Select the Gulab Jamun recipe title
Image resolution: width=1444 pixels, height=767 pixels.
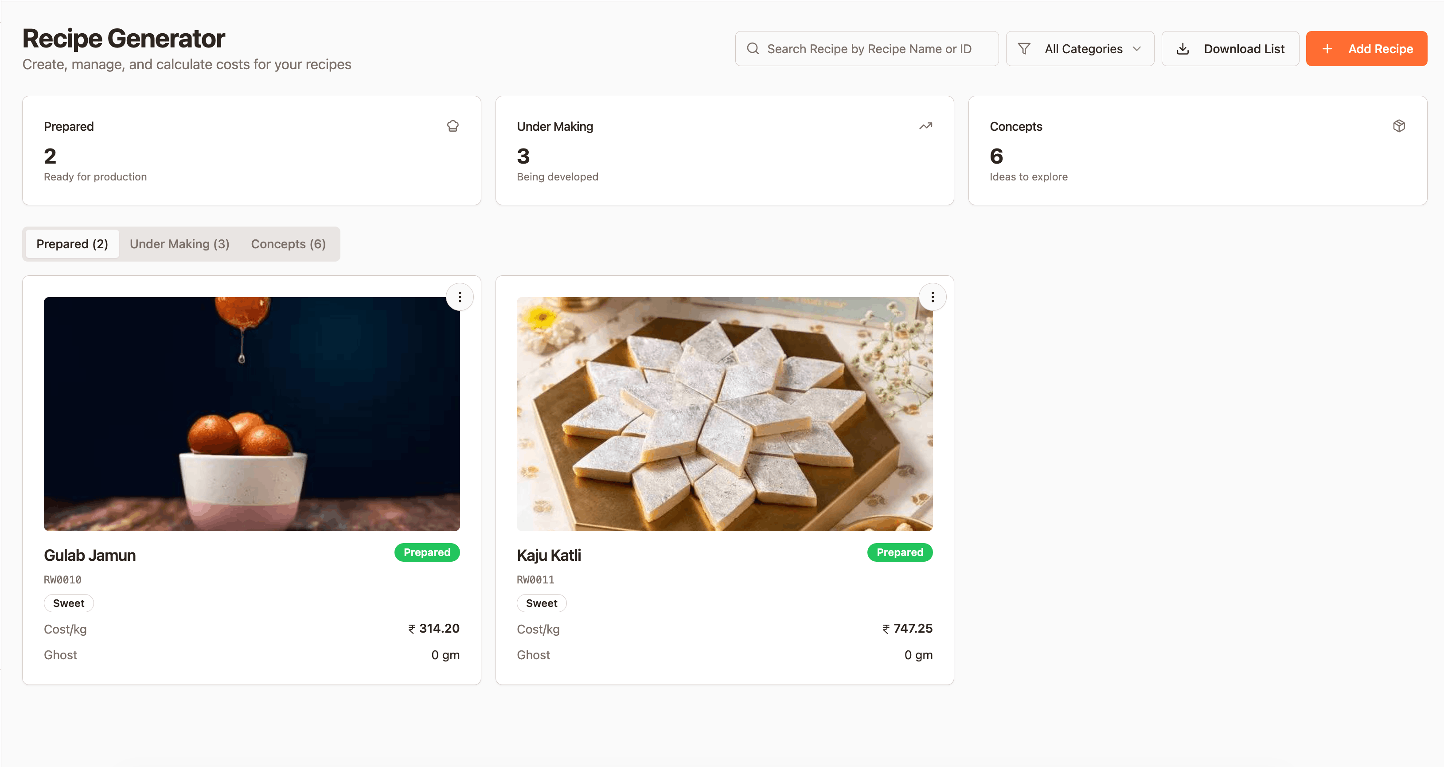coord(90,556)
